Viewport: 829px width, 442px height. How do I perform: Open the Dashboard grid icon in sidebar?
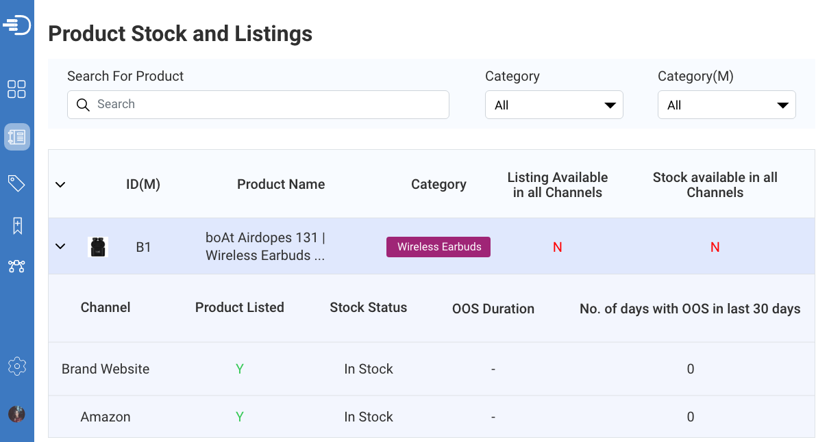coord(16,89)
